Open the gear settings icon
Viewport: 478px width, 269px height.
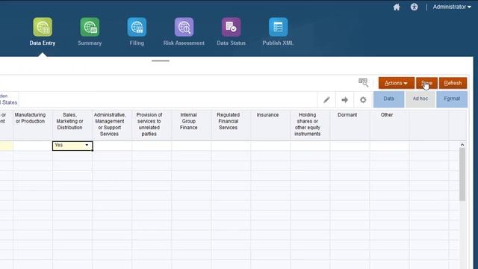(363, 99)
